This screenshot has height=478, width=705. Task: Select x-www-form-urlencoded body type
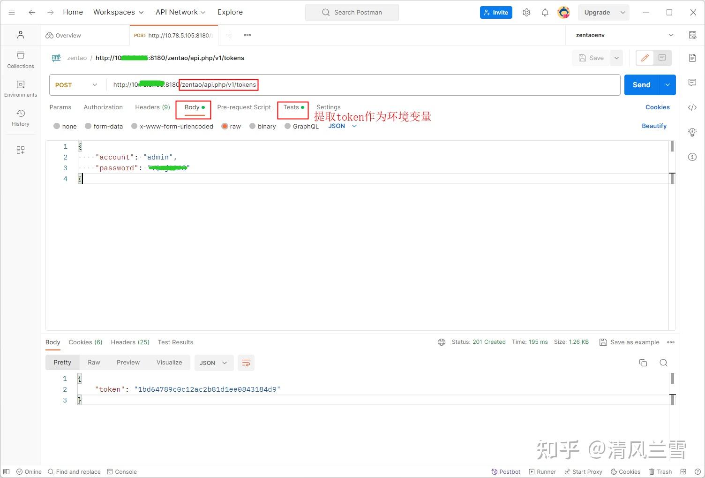pyautogui.click(x=172, y=126)
